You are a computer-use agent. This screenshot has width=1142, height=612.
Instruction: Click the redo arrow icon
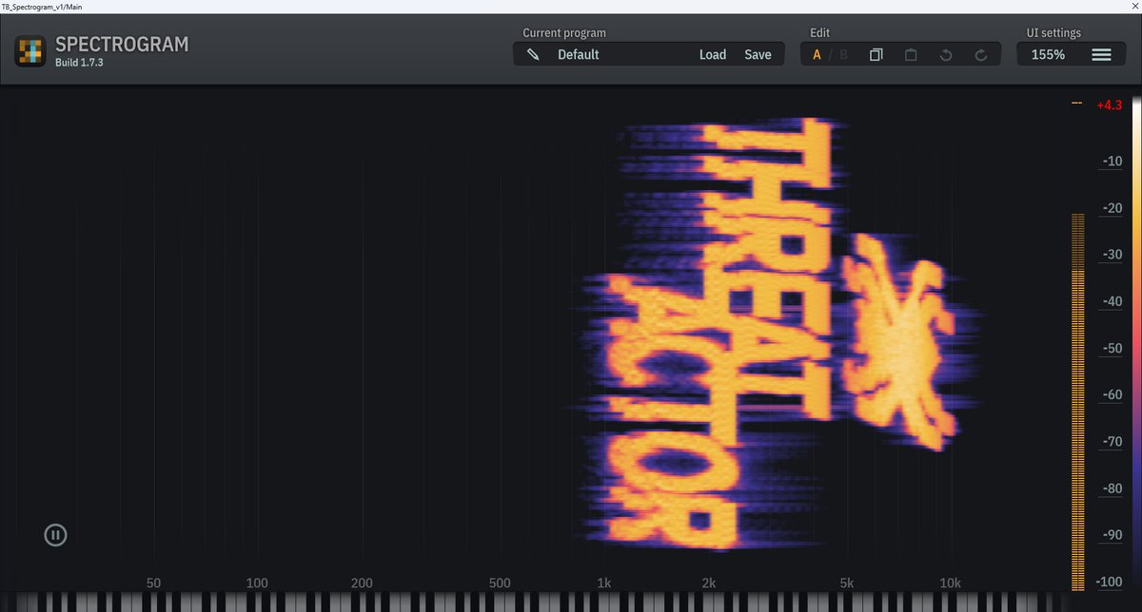[x=981, y=54]
